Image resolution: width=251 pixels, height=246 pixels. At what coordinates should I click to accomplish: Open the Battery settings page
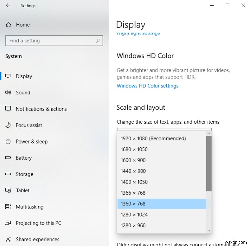coord(24,158)
